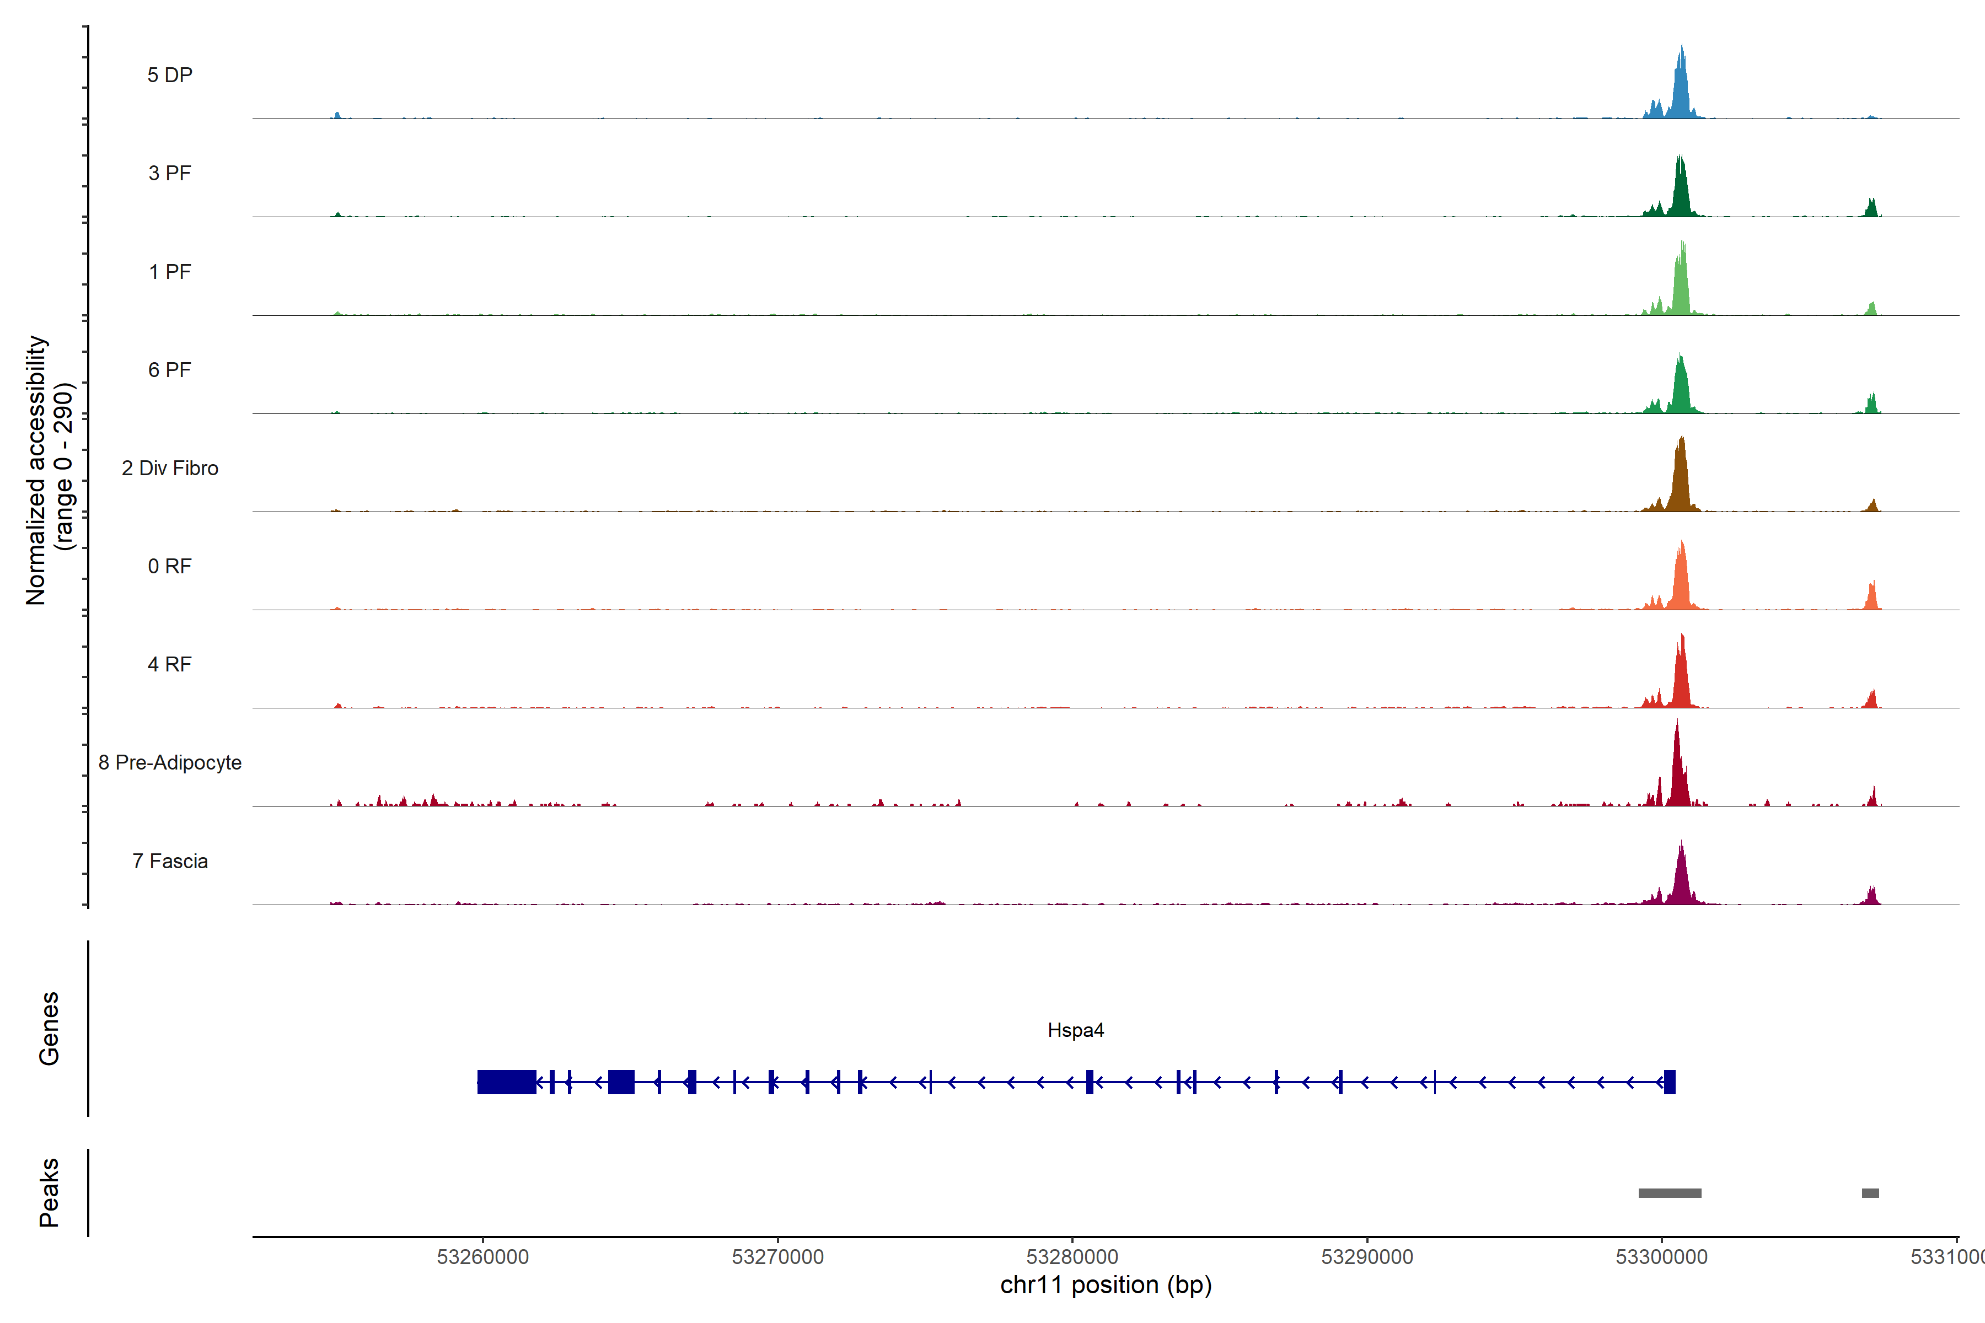
Task: Click the large leftmost Hspa4 exon block
Action: coord(506,1082)
